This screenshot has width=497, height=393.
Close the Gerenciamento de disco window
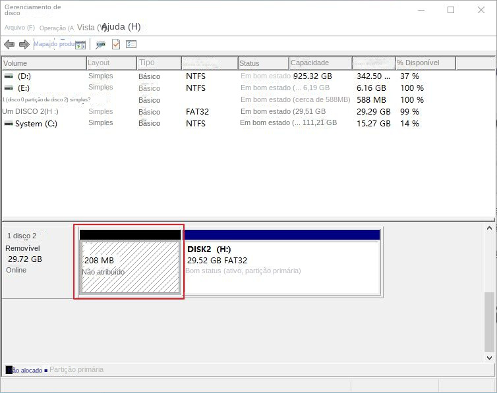[x=481, y=10]
